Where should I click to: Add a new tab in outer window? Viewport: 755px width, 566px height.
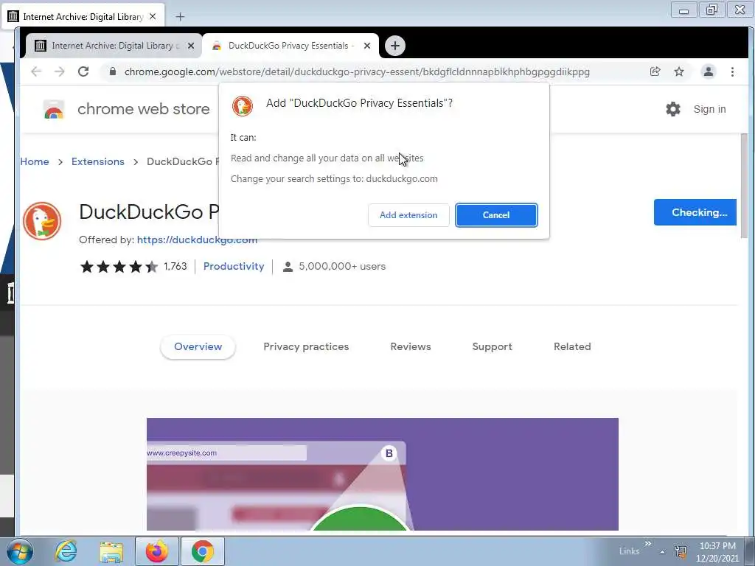[180, 17]
